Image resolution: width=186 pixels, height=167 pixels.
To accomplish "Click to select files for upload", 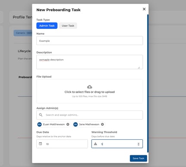I will tap(89, 91).
